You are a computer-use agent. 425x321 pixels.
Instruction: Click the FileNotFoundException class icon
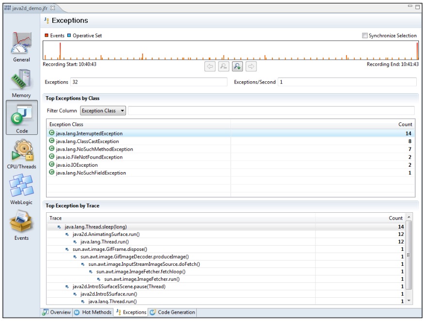pos(51,157)
